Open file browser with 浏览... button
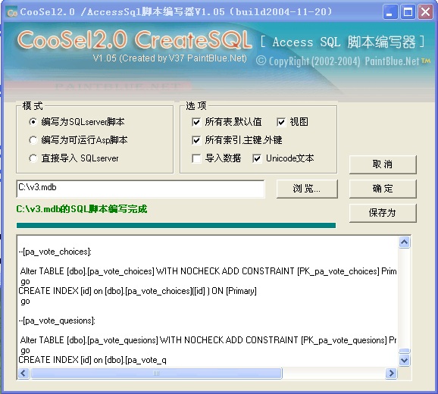 point(307,189)
